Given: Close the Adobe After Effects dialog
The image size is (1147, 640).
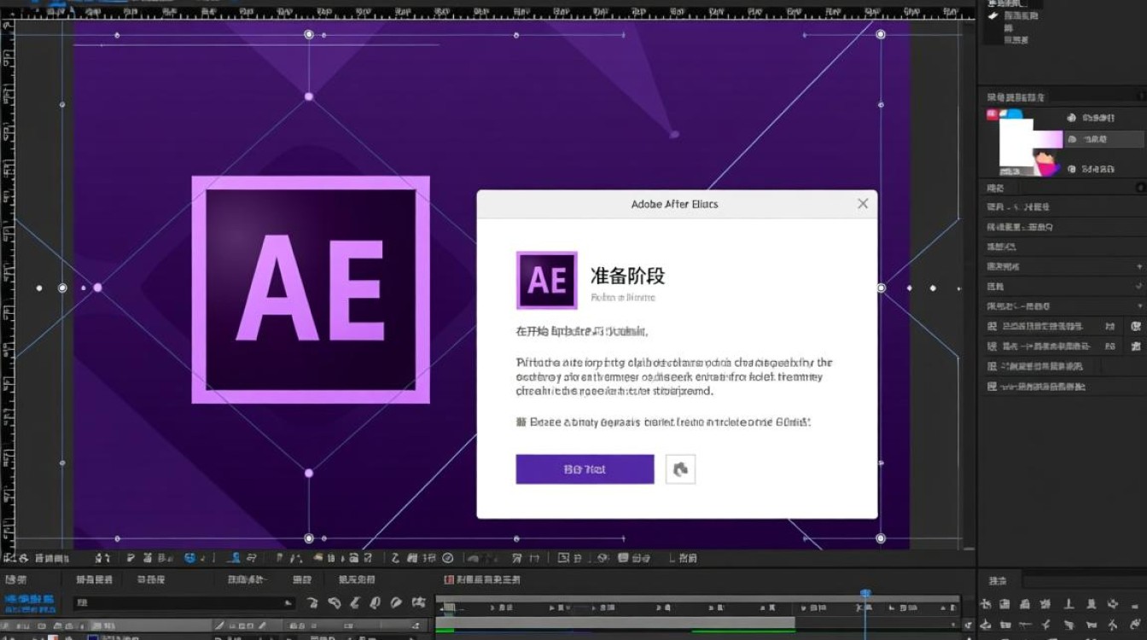Looking at the screenshot, I should tap(863, 204).
